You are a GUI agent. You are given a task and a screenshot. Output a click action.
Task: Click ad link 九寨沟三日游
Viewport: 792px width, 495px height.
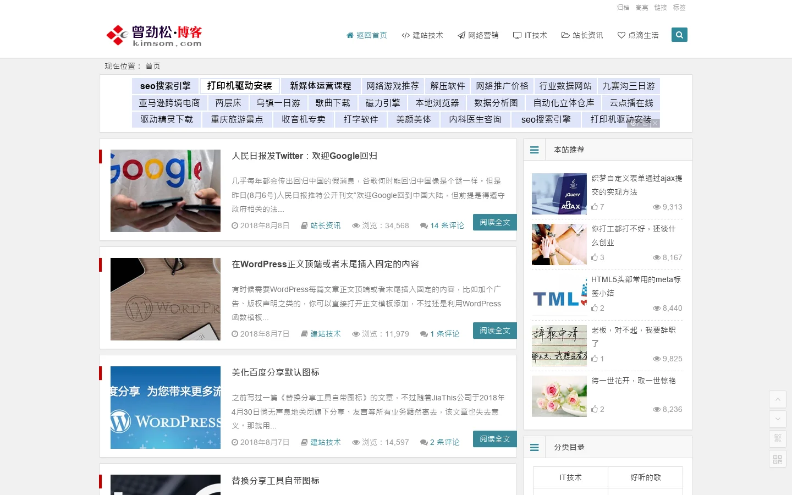(x=629, y=86)
